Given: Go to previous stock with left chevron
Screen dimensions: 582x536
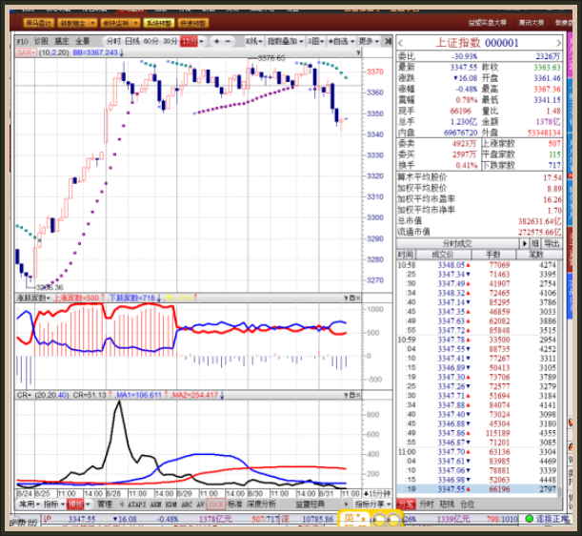Looking at the screenshot, I should pyautogui.click(x=400, y=43).
